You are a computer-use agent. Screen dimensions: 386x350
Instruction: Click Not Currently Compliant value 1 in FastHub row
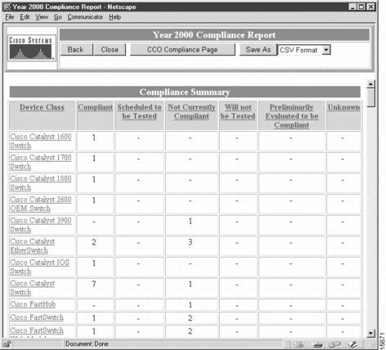(191, 305)
